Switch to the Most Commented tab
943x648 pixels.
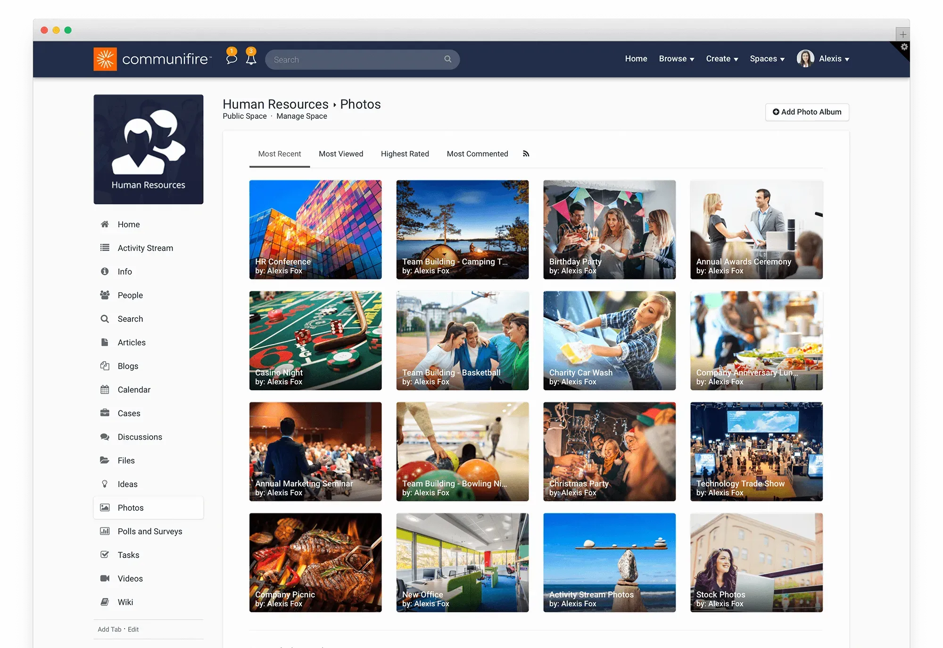click(477, 154)
